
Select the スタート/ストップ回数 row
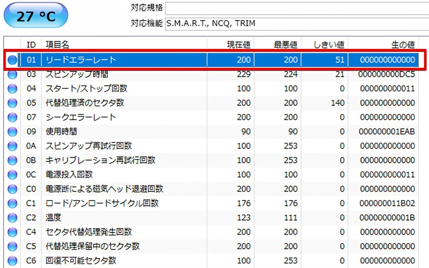click(211, 89)
